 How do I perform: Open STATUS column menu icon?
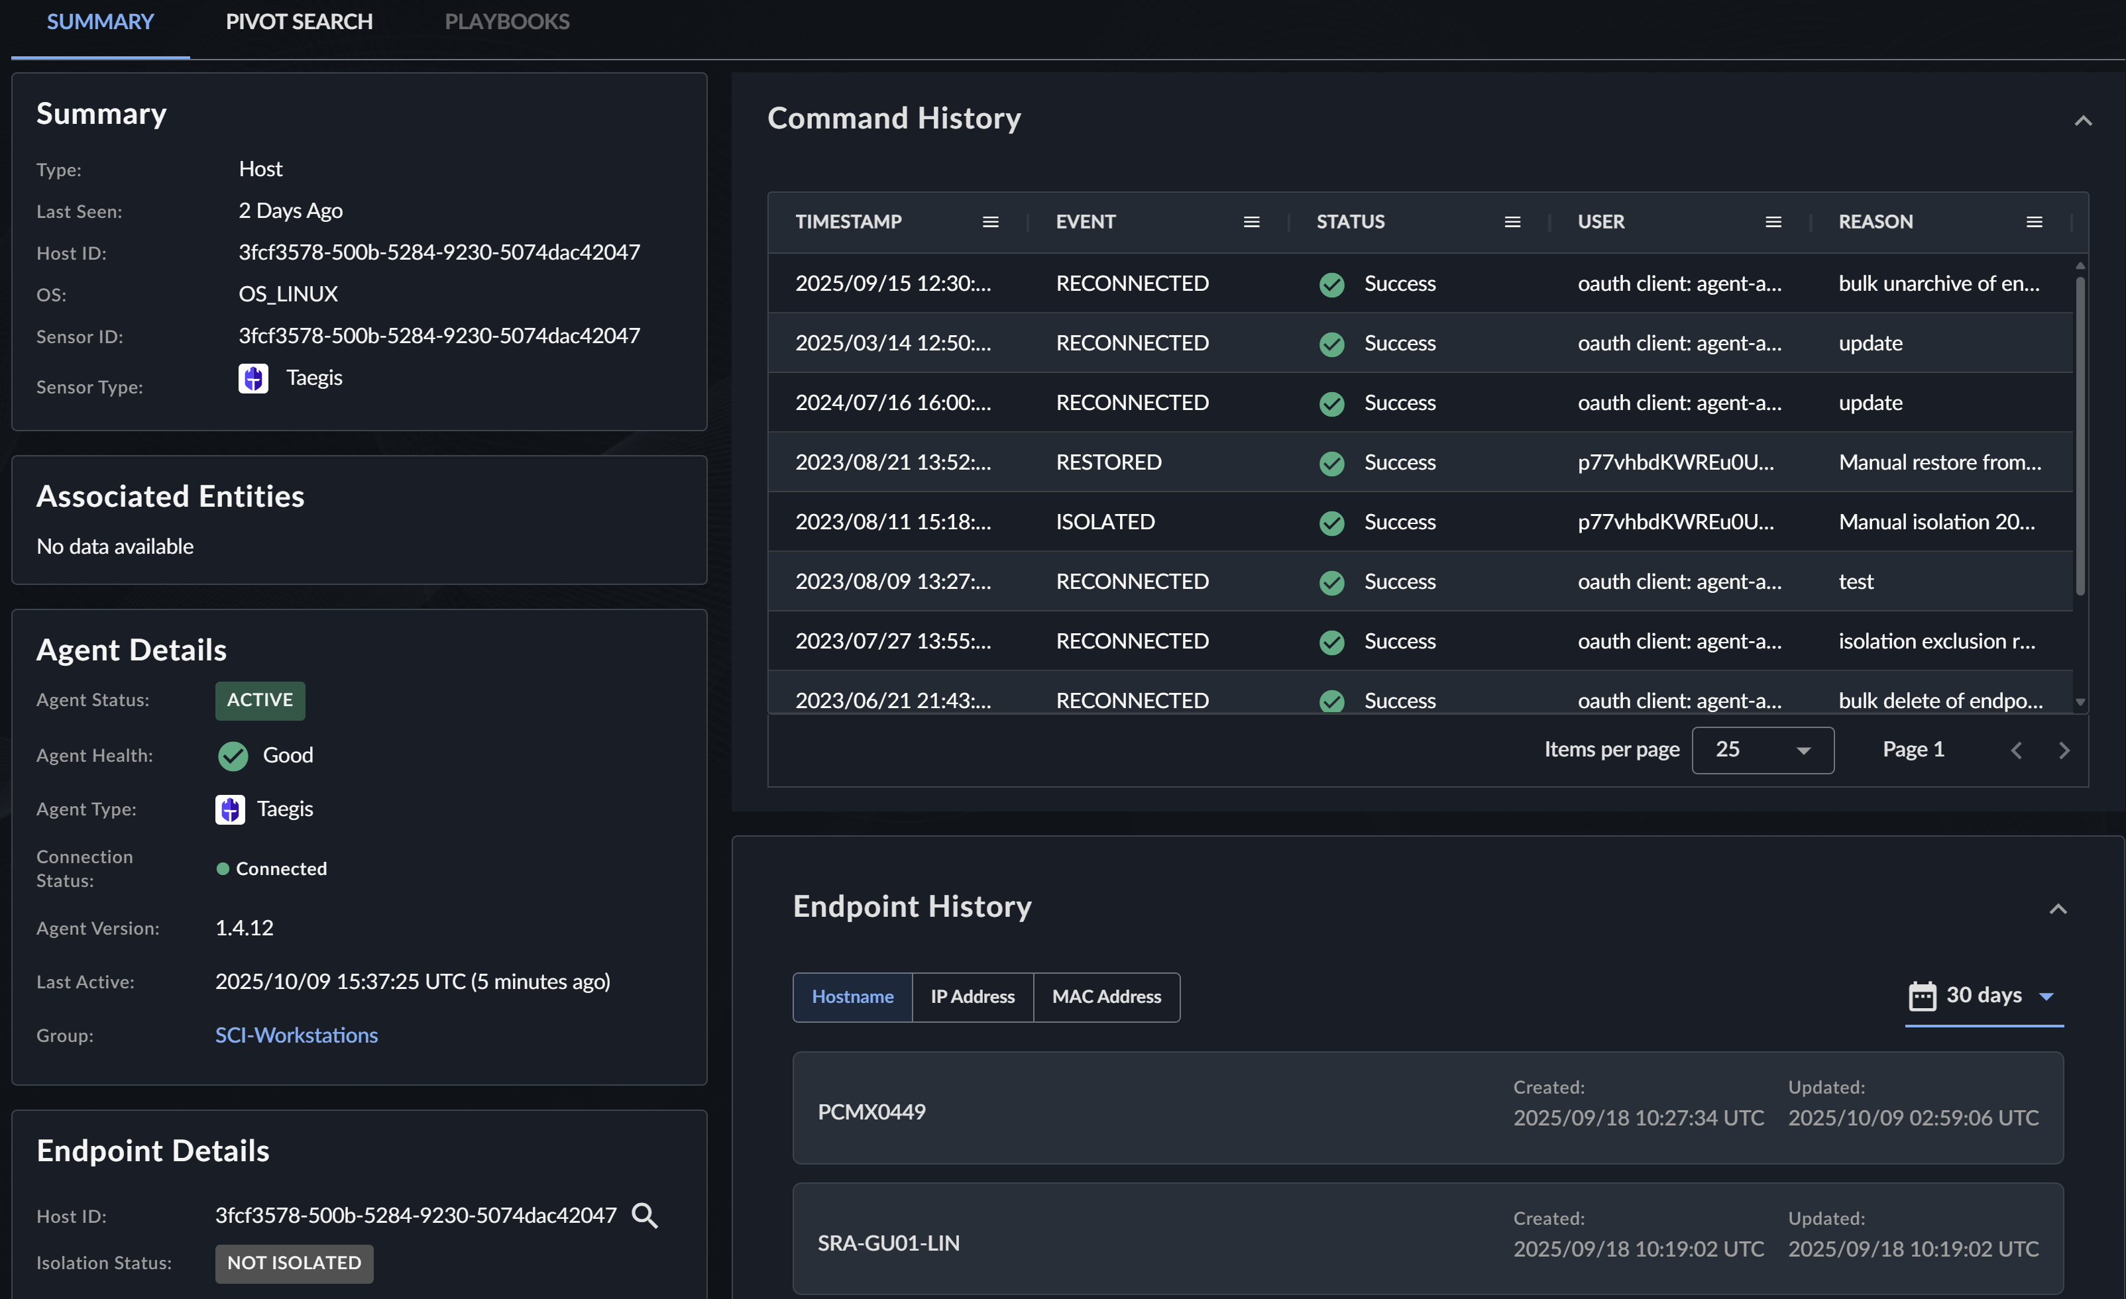pyautogui.click(x=1512, y=223)
